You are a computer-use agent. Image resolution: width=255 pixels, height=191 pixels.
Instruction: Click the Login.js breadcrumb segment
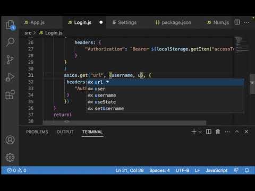(x=51, y=33)
